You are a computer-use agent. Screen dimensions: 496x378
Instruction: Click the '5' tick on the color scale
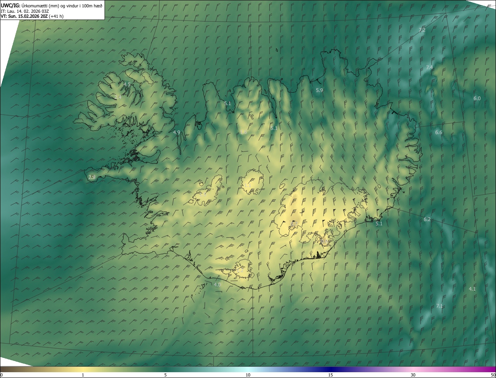pos(165,375)
